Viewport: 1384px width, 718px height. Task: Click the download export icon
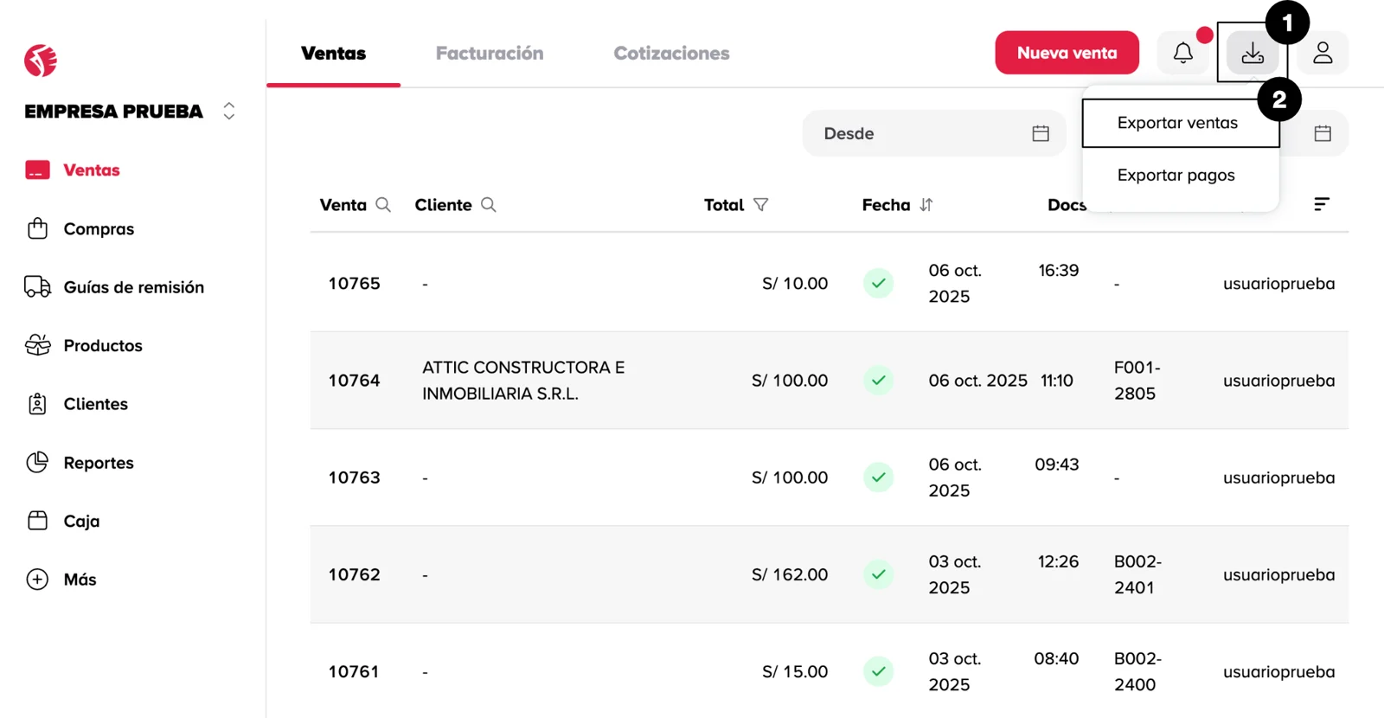(1252, 54)
